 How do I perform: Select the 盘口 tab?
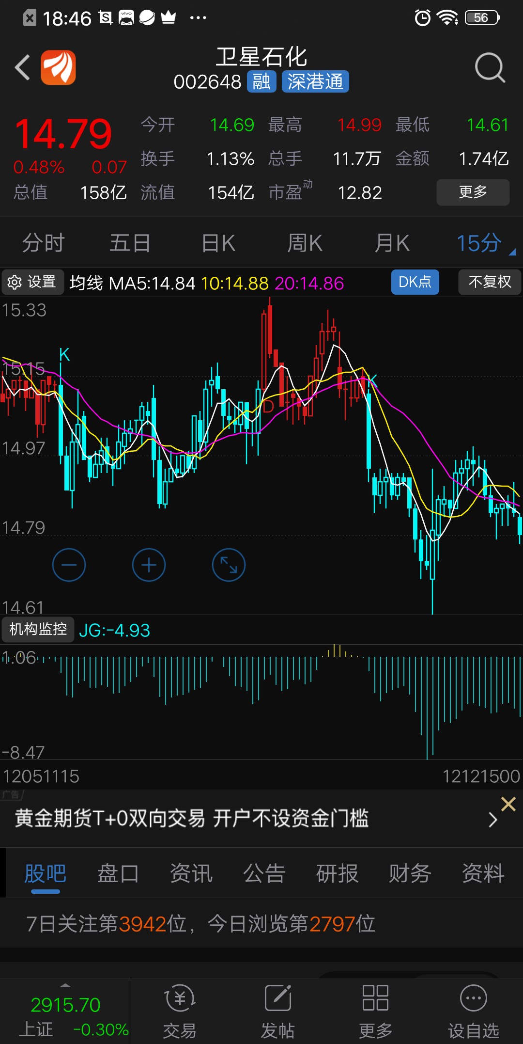pos(118,874)
